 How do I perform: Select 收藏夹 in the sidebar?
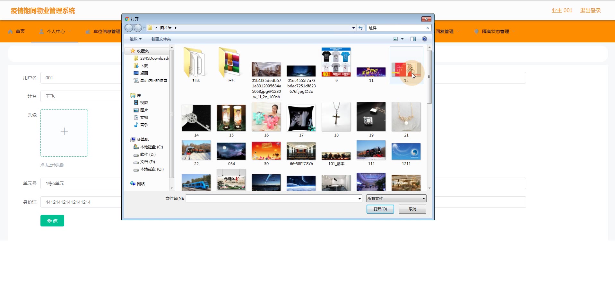140,51
